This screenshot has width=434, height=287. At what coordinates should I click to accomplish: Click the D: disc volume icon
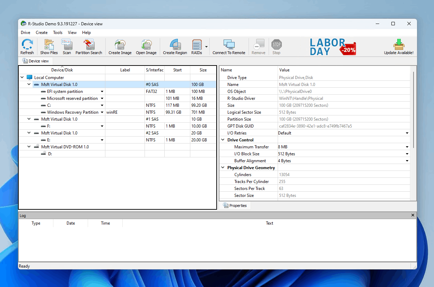coord(43,153)
